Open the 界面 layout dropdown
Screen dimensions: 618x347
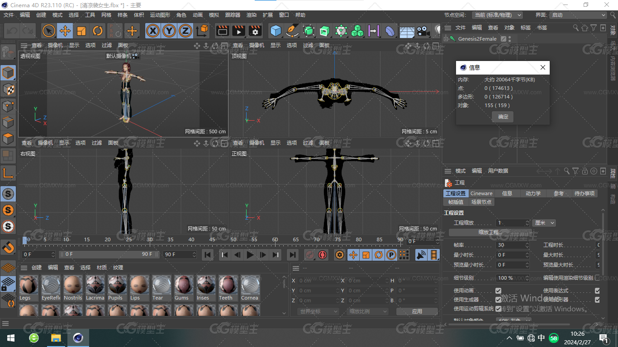pos(578,15)
